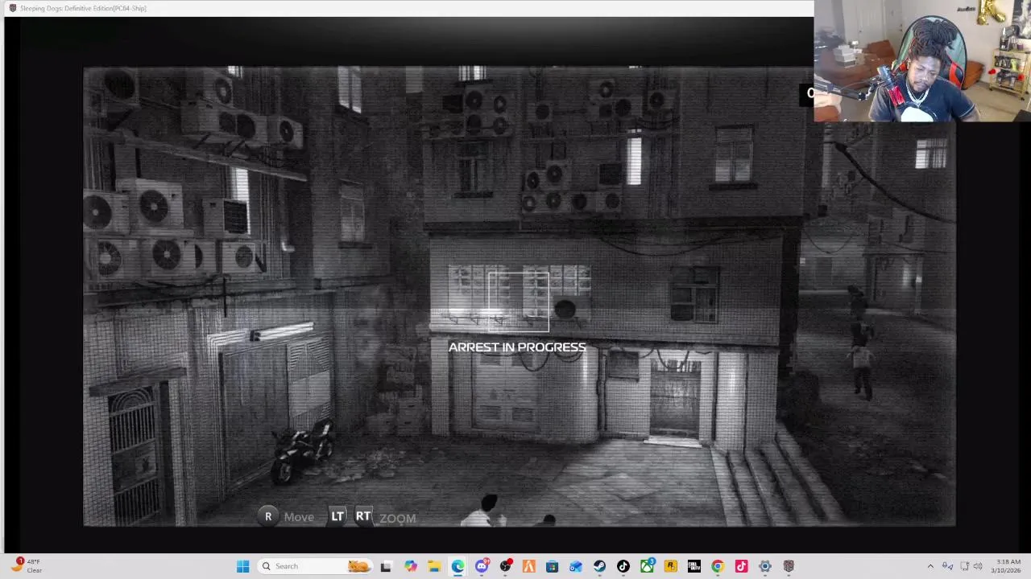Open the pink music-note taskbar icon
Viewport: 1031px width, 579px height.
pyautogui.click(x=741, y=566)
